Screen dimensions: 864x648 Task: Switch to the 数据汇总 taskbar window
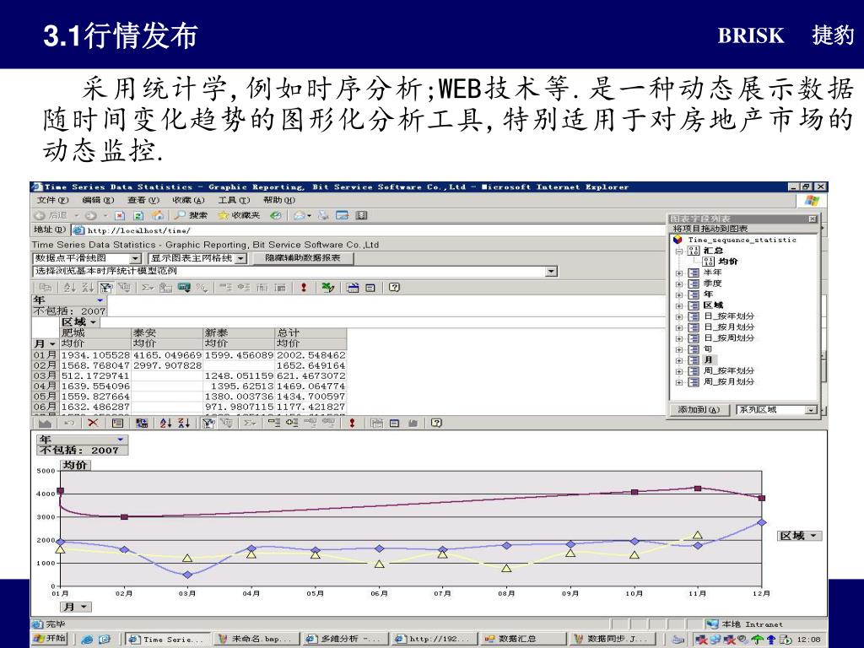pos(522,640)
